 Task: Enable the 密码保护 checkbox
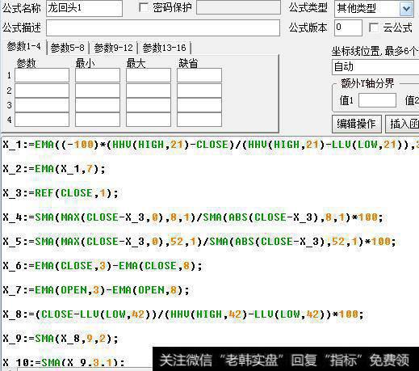(144, 7)
